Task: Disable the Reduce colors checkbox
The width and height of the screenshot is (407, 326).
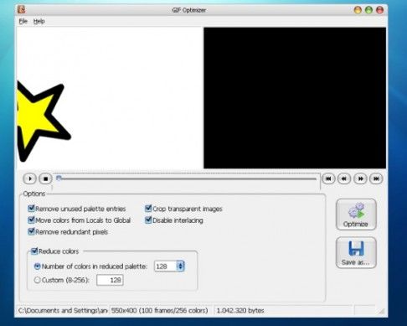Action: 34,251
